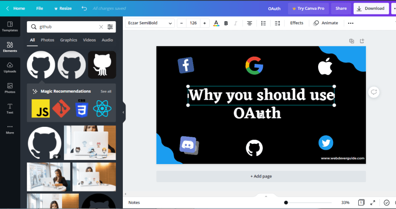
Task: Open the More sidebar options
Action: click(x=10, y=129)
